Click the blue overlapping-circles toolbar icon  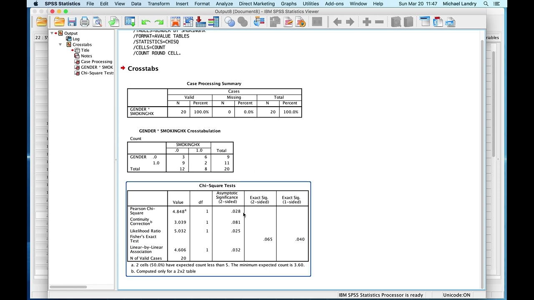point(230,22)
